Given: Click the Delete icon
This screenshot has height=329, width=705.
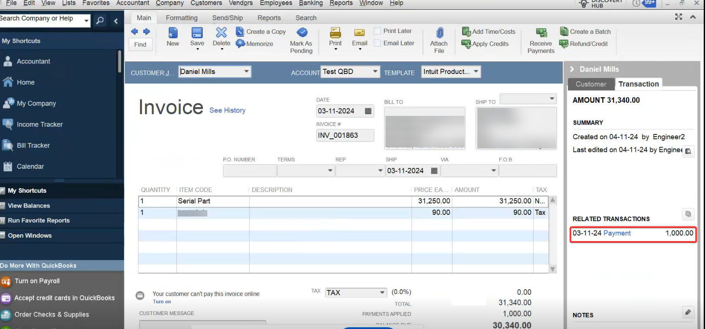Looking at the screenshot, I should 221,33.
